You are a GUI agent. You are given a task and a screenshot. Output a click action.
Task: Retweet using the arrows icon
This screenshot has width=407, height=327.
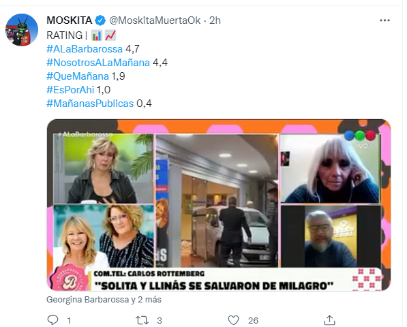(142, 320)
